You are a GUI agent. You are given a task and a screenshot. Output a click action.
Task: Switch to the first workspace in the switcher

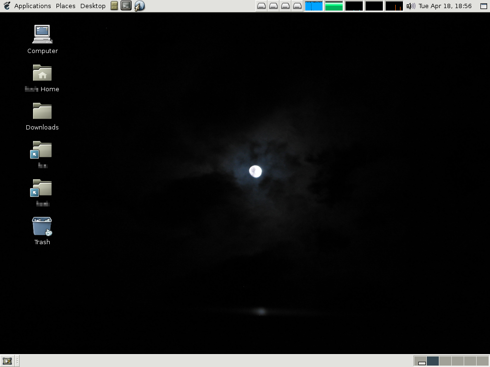point(420,361)
